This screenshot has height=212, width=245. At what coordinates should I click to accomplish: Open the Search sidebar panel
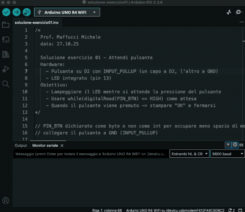click(6, 83)
